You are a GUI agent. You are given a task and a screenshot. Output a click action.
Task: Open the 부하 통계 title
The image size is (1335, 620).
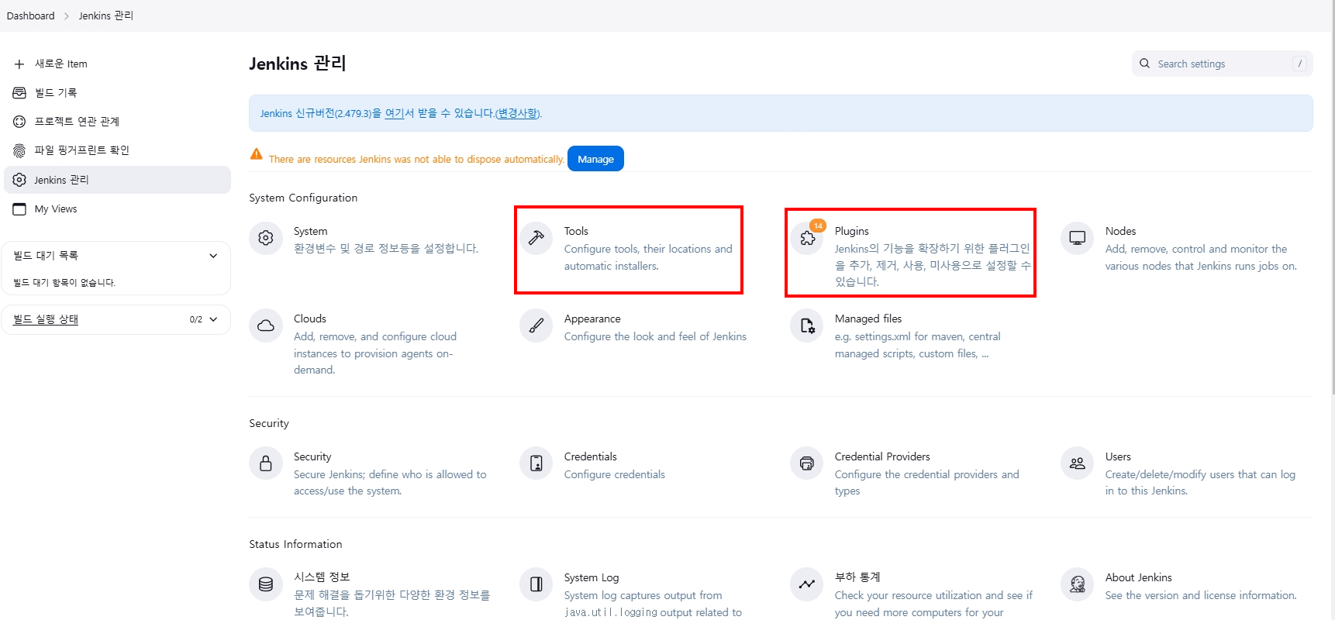(x=857, y=577)
